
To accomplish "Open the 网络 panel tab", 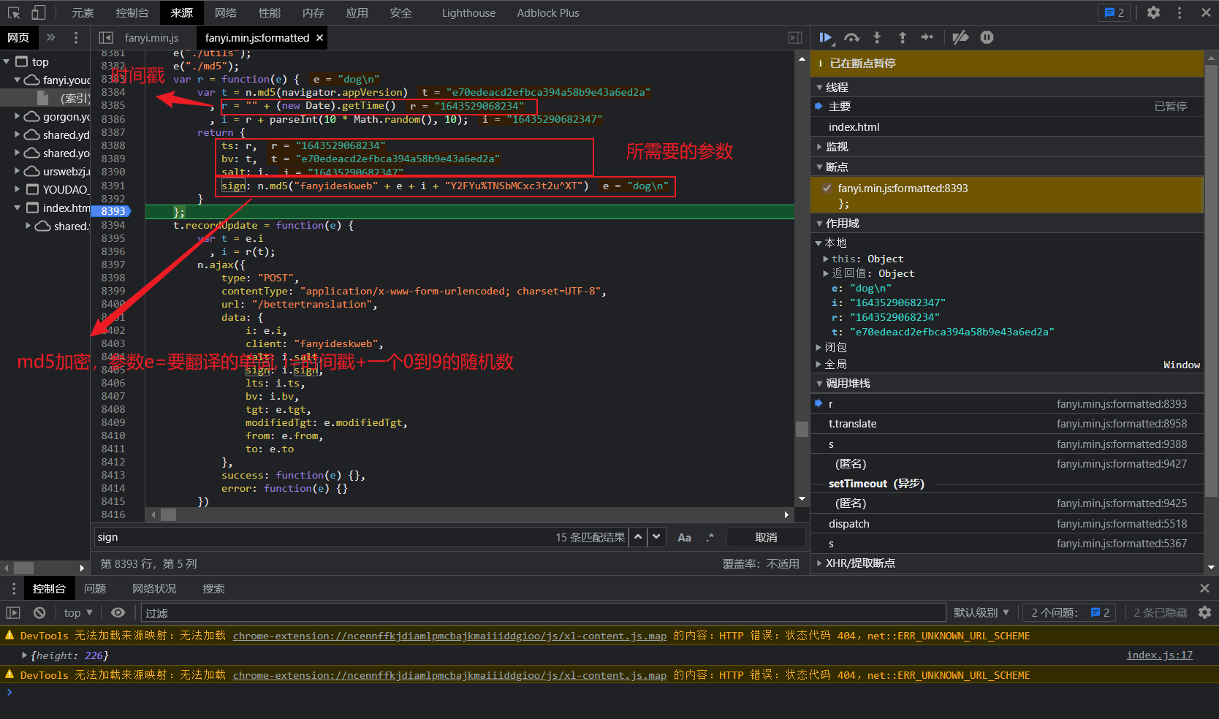I will point(225,12).
